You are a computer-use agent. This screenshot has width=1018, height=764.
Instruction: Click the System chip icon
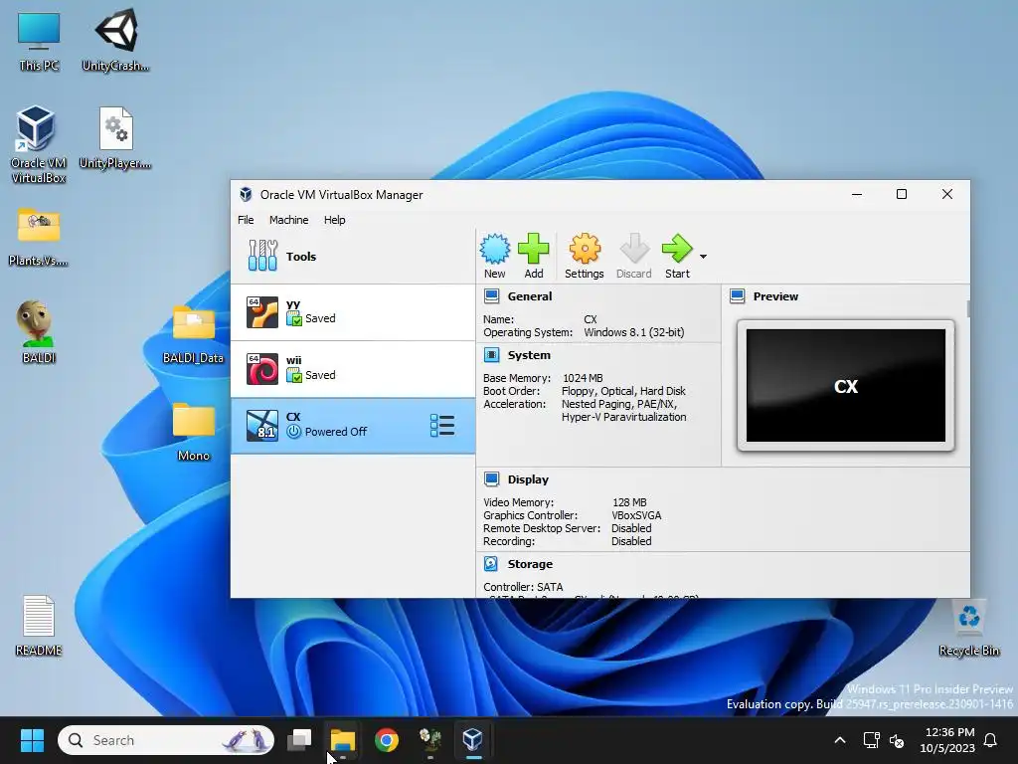point(491,355)
